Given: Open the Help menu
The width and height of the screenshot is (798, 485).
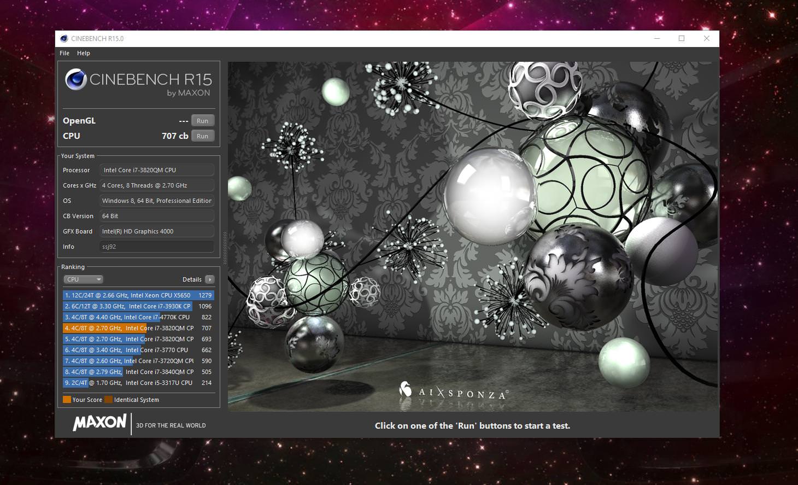Looking at the screenshot, I should click(x=84, y=53).
